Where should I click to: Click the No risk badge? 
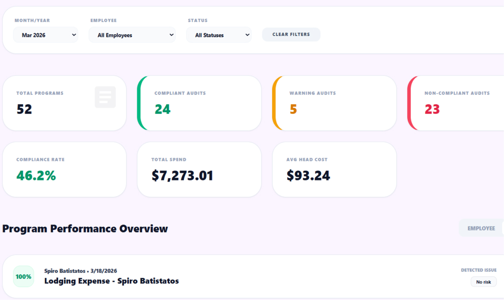point(483,282)
